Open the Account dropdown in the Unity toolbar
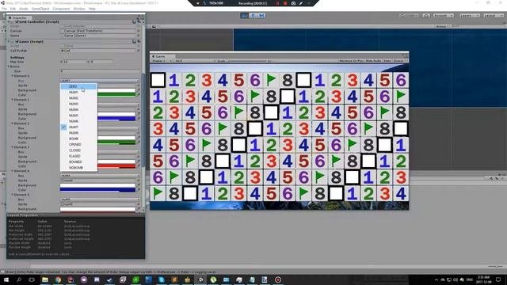 pos(443,16)
